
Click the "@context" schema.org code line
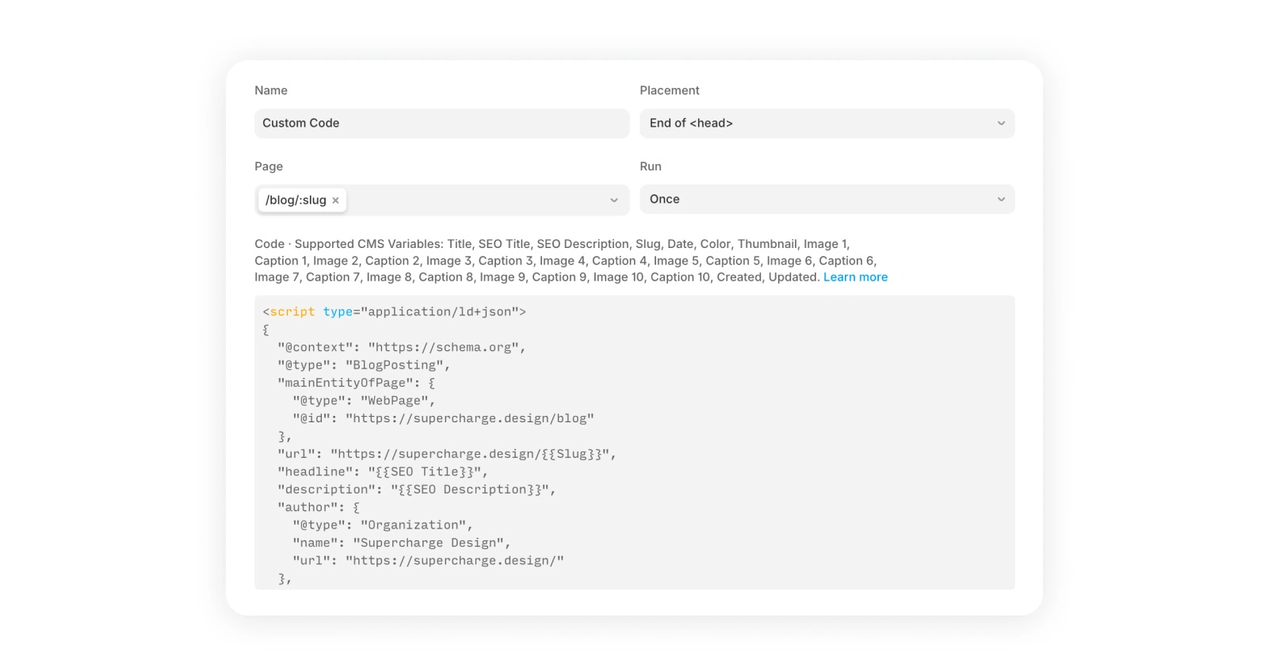click(401, 348)
